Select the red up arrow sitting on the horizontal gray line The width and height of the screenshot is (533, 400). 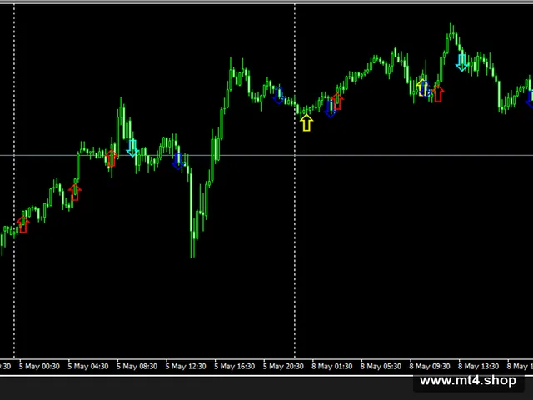111,157
